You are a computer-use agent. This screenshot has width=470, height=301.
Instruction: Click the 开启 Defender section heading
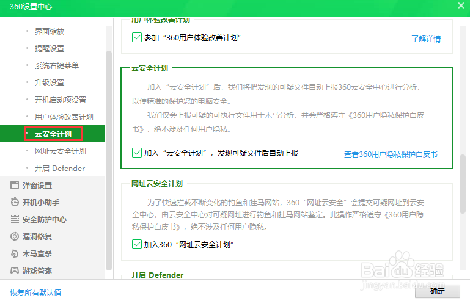(157, 275)
